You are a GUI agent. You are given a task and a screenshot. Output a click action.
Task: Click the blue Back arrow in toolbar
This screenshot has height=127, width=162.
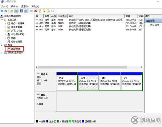[x=2, y=11]
